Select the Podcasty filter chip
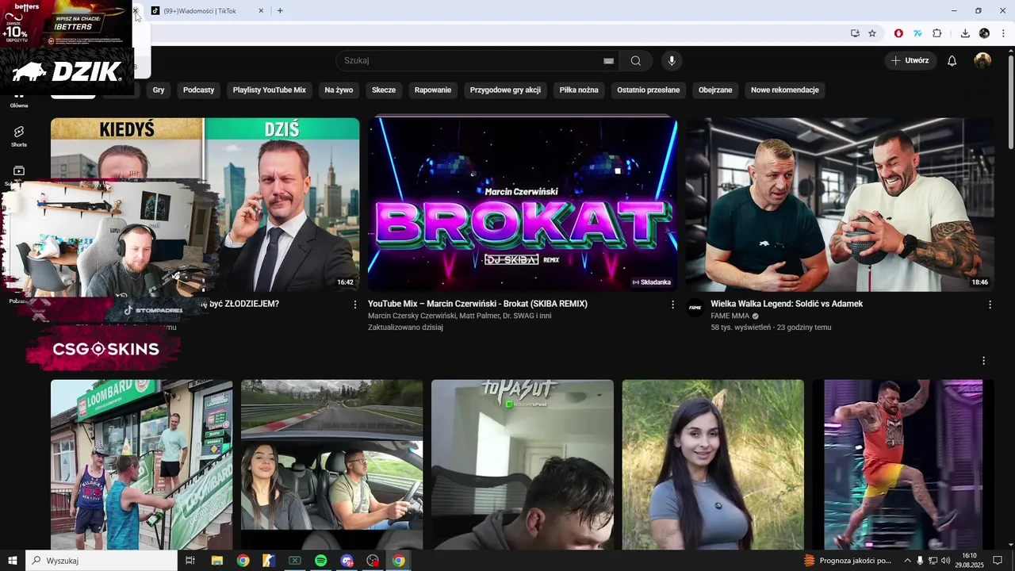 198,90
